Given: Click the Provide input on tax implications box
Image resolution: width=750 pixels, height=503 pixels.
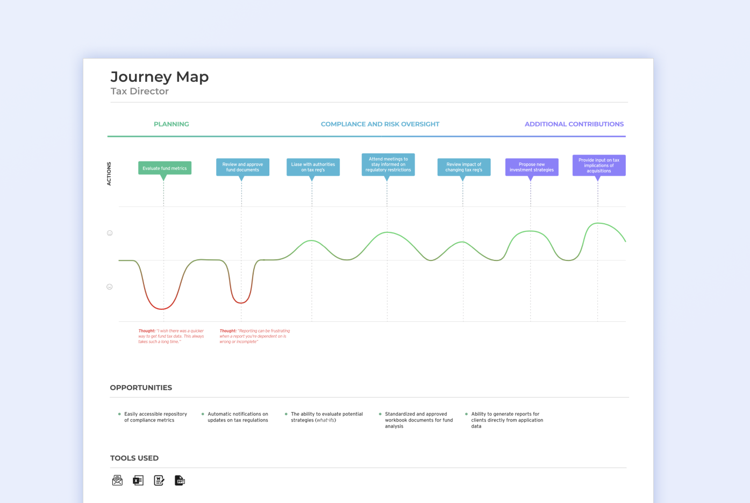Looking at the screenshot, I should pos(599,165).
